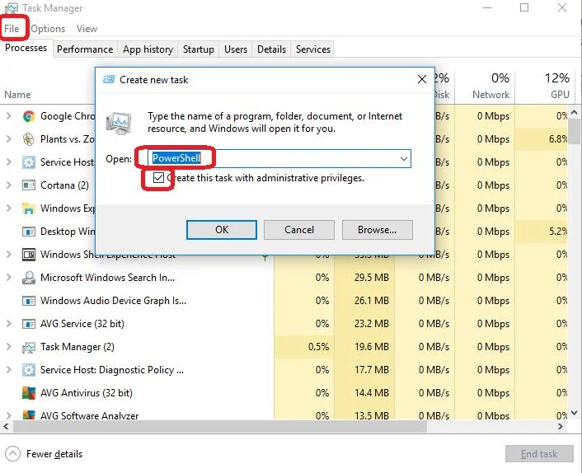The image size is (582, 473).
Task: Click the AVG Service (32 bit) icon
Action: pos(29,324)
